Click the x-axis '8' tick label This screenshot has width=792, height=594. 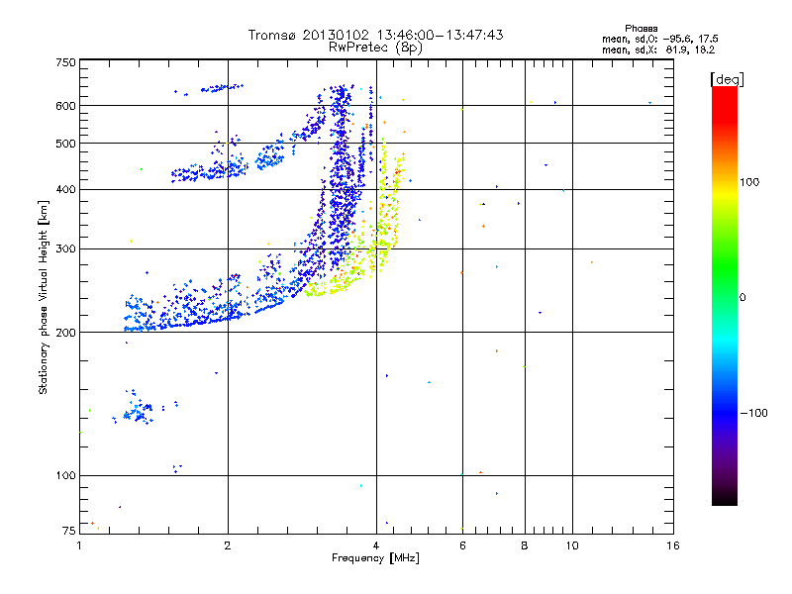[x=525, y=545]
